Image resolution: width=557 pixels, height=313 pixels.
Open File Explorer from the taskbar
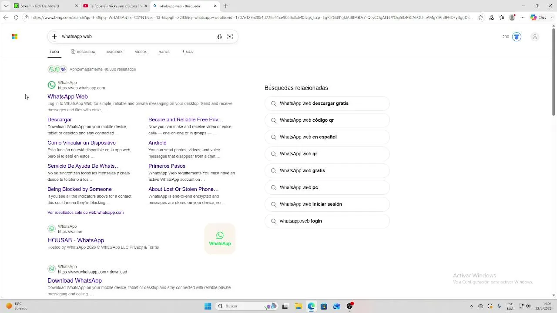click(x=299, y=306)
